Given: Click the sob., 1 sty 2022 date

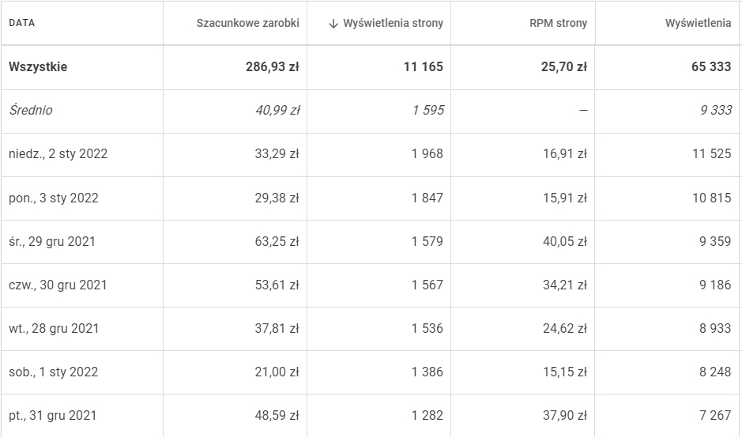Looking at the screenshot, I should [54, 372].
